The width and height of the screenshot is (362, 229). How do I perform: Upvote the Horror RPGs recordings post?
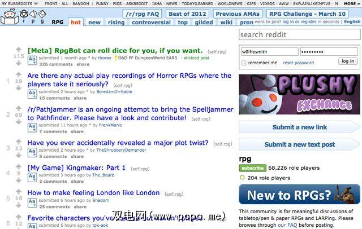[x=19, y=74]
